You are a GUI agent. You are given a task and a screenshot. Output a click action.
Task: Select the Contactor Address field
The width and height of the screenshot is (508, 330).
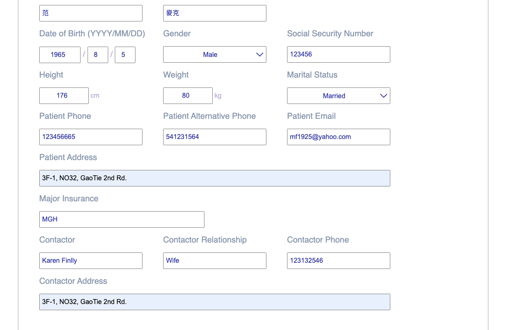coord(215,302)
